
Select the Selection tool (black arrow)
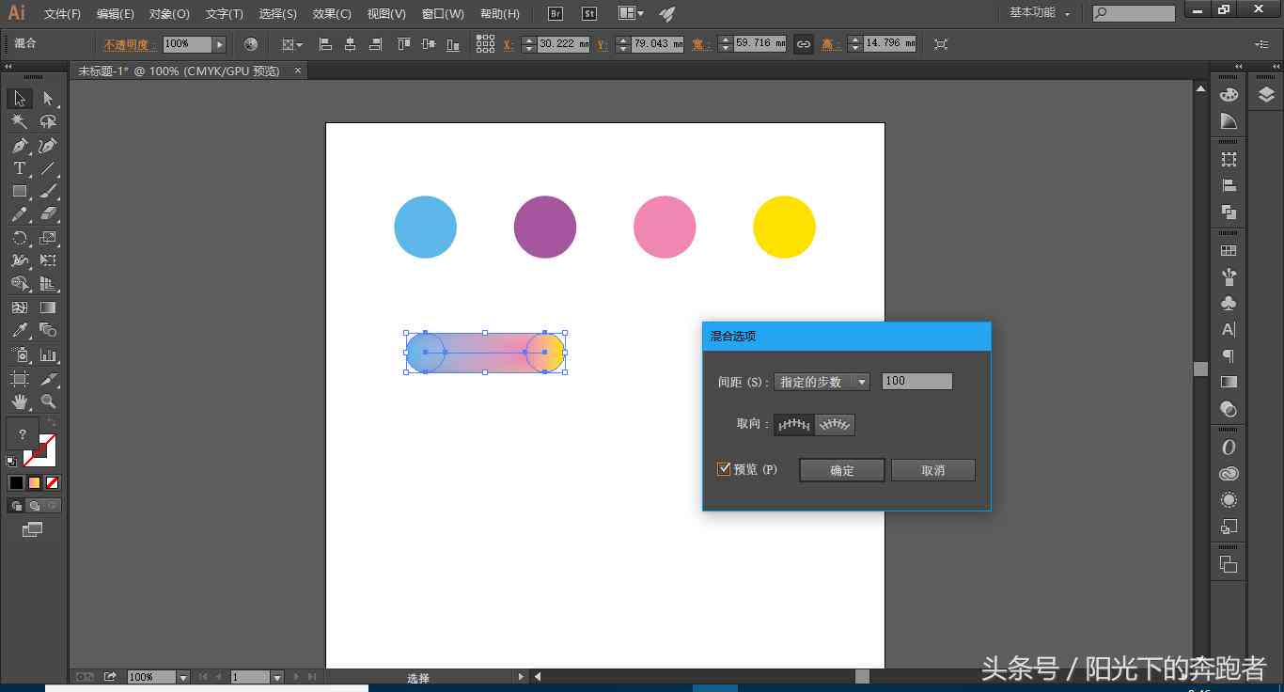[20, 99]
